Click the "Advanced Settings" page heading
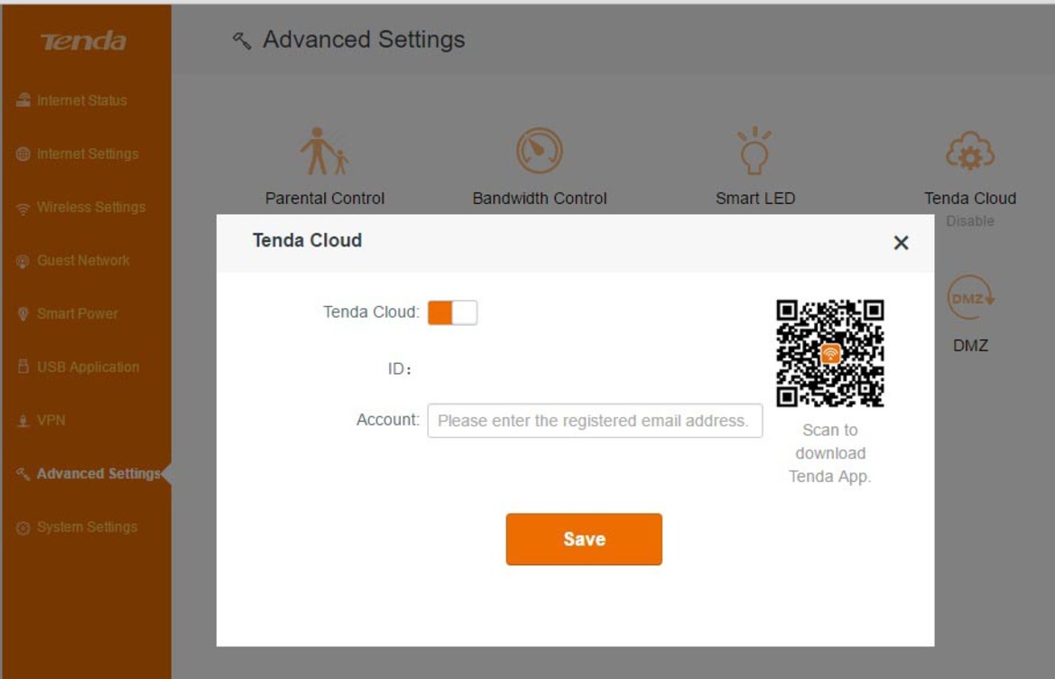This screenshot has width=1055, height=679. [364, 40]
